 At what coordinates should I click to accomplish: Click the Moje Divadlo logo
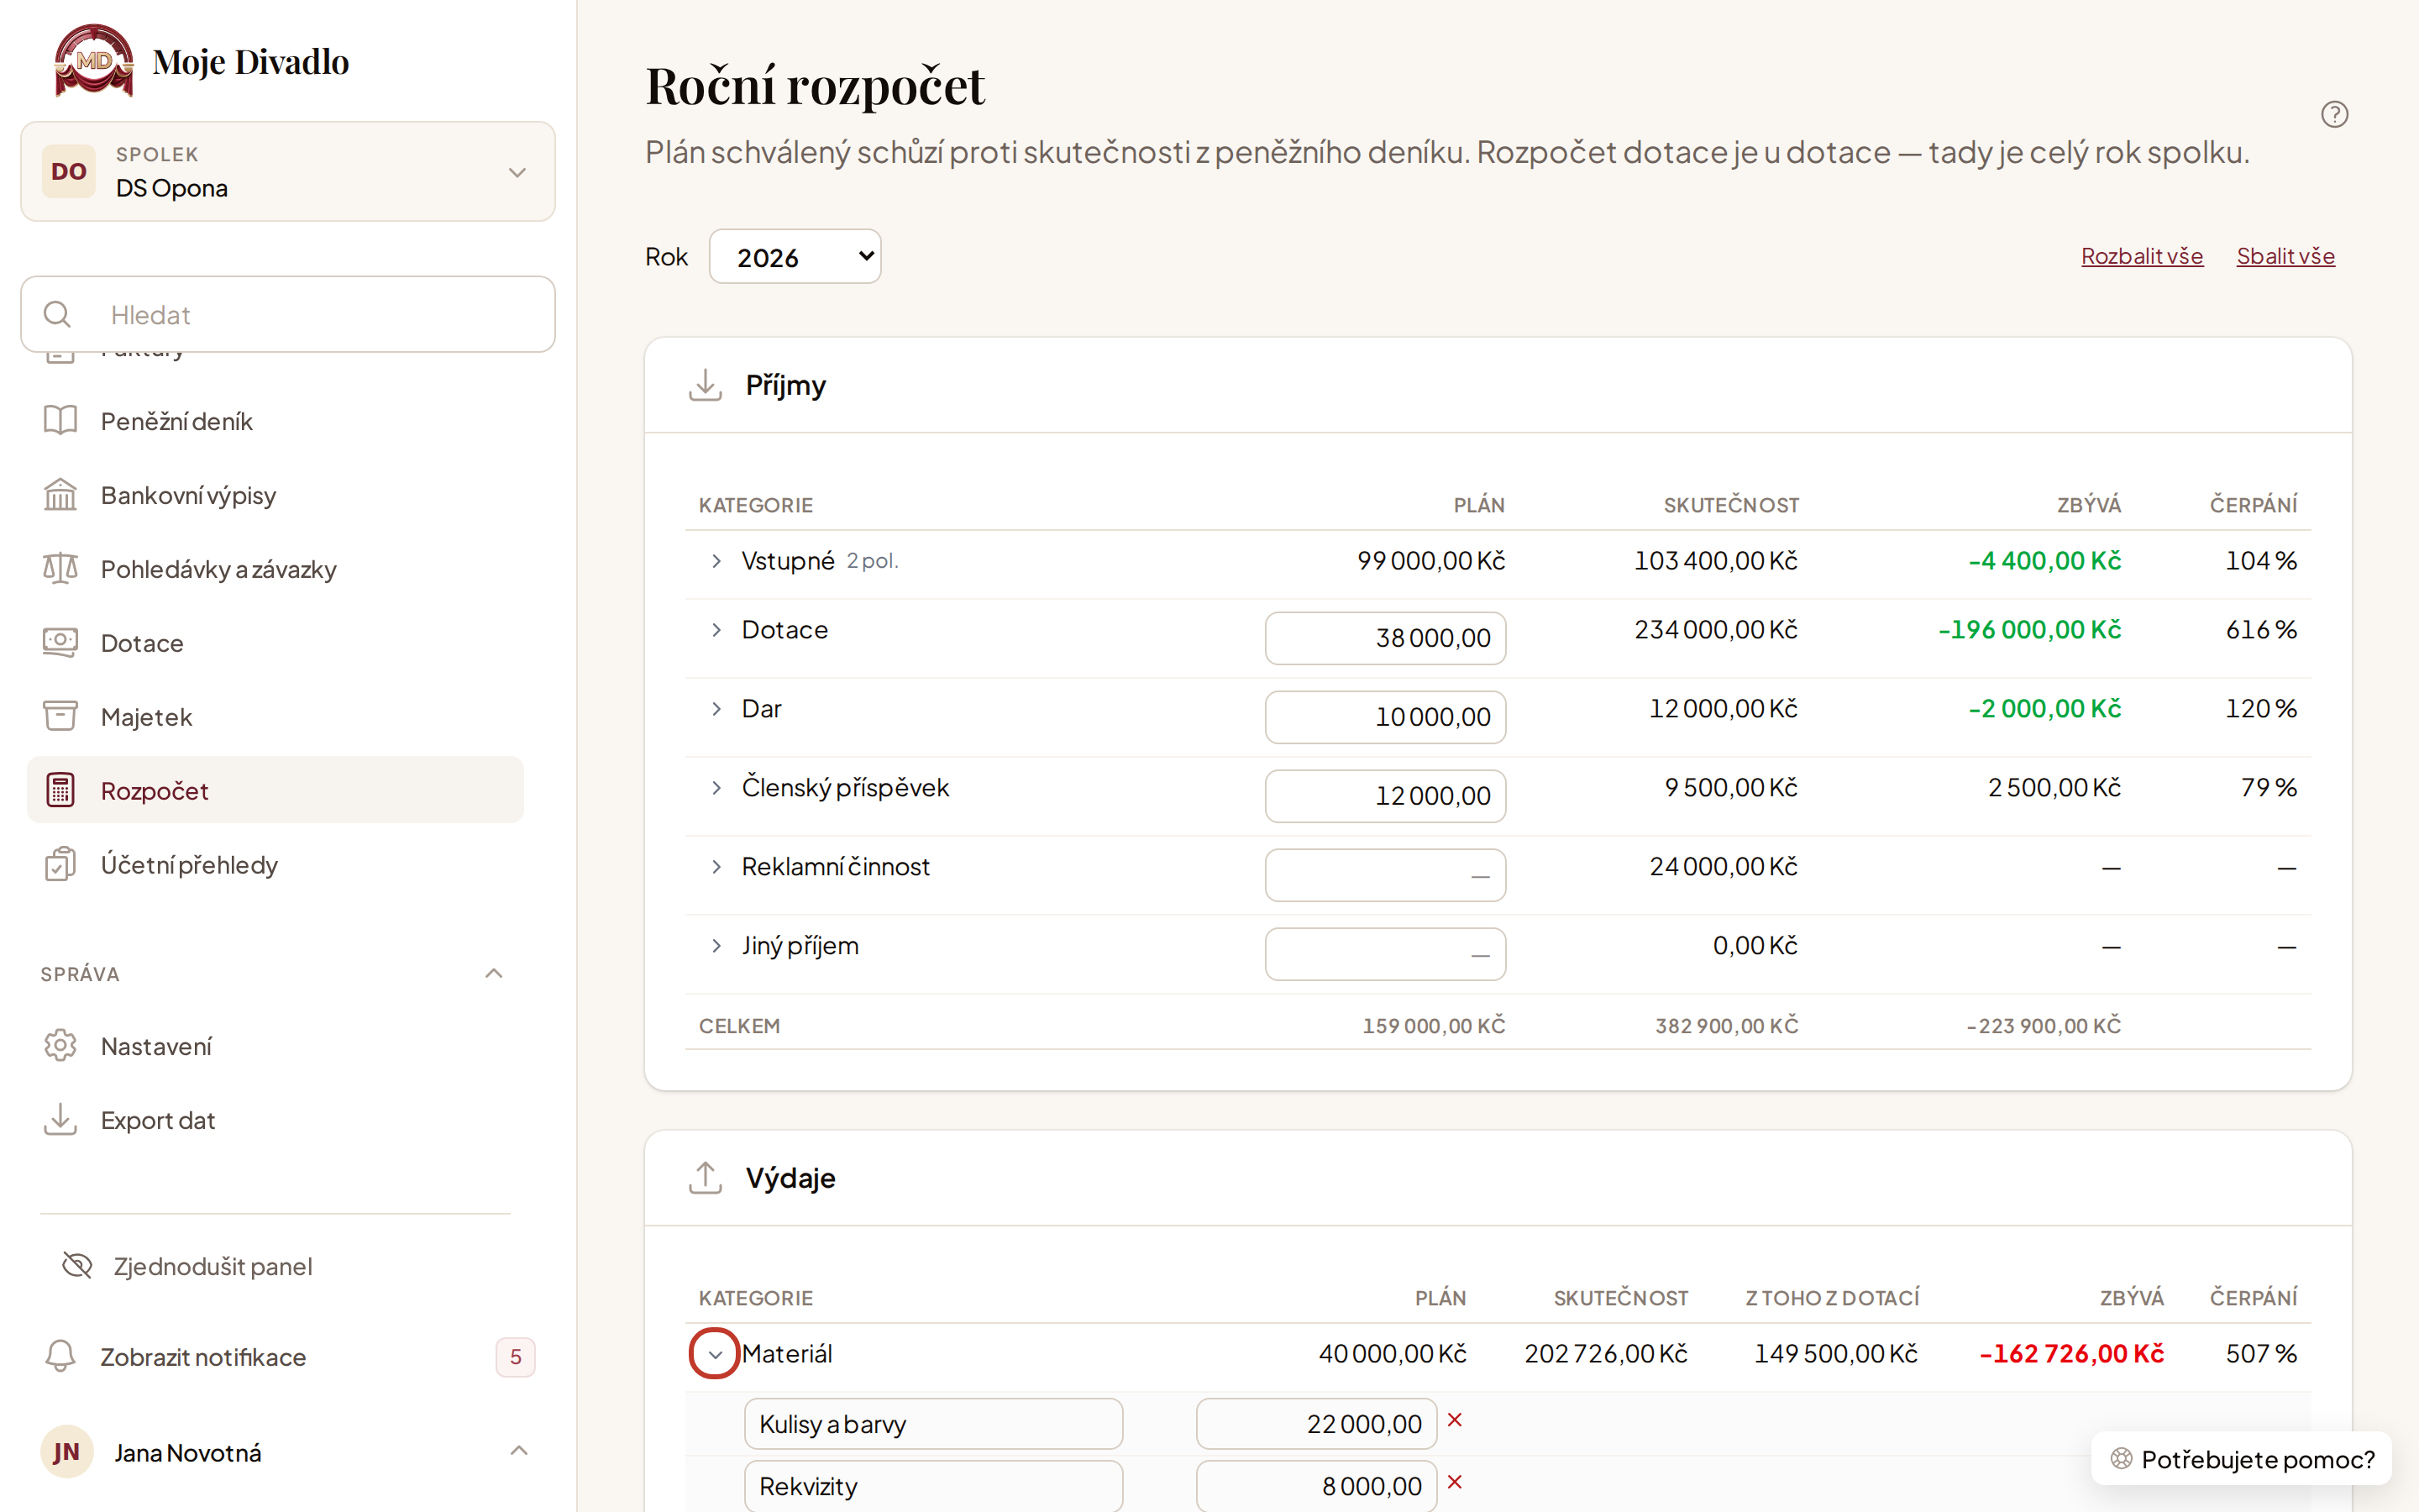tap(94, 61)
